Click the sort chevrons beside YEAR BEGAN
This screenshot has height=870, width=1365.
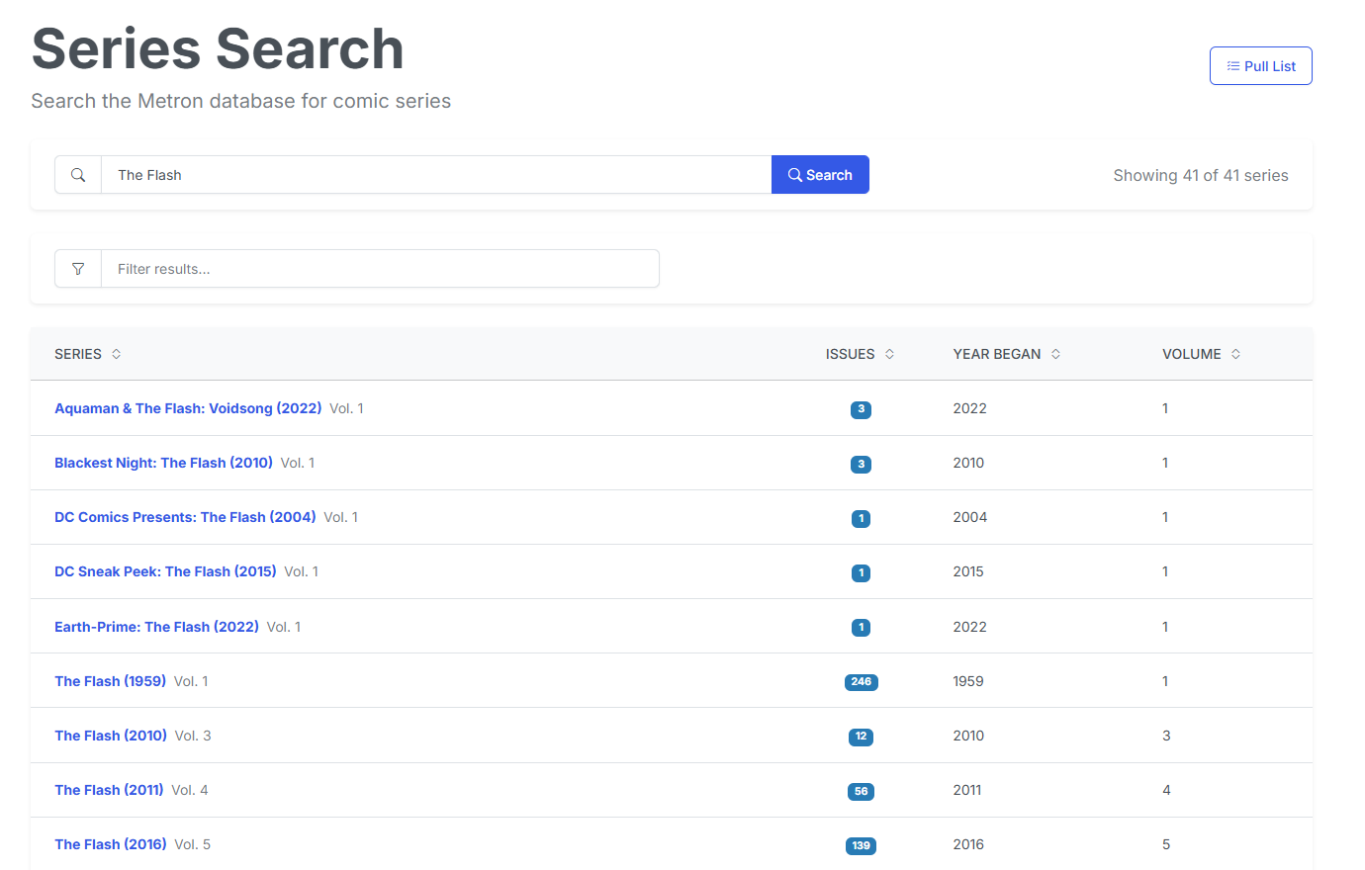pyautogui.click(x=1054, y=353)
